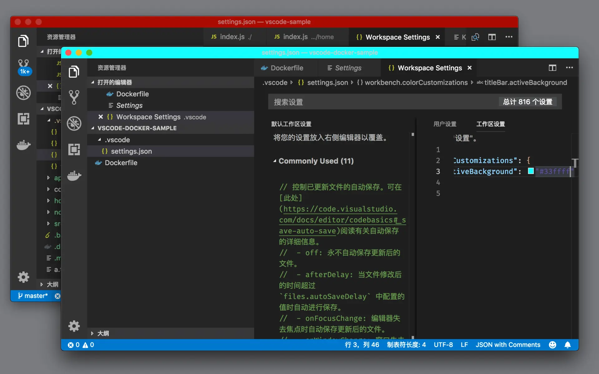Switch to 用户设置 settings scope
The image size is (599, 374).
point(445,124)
